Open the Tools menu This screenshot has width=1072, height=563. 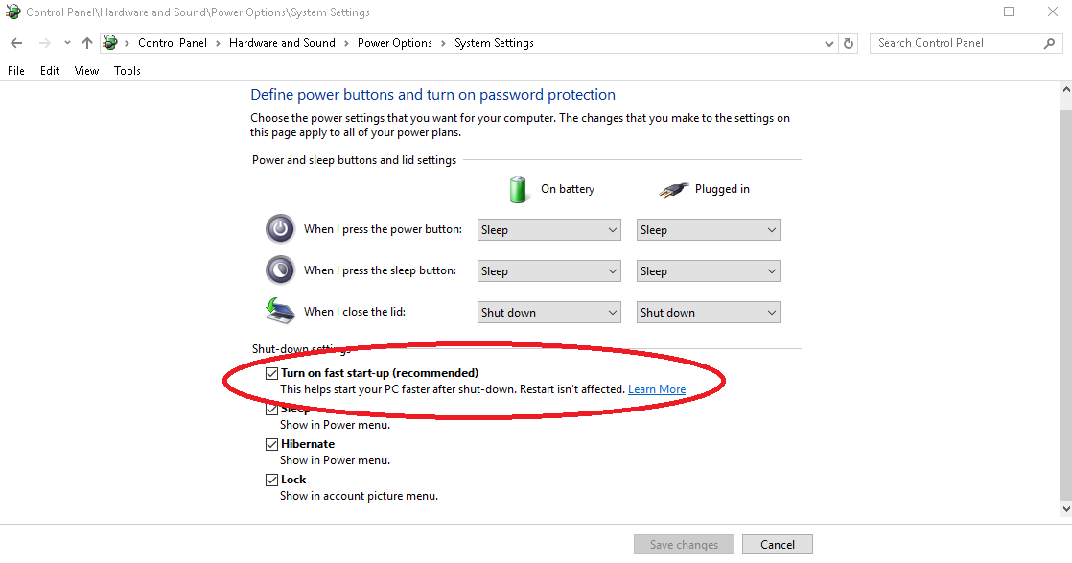click(x=128, y=71)
